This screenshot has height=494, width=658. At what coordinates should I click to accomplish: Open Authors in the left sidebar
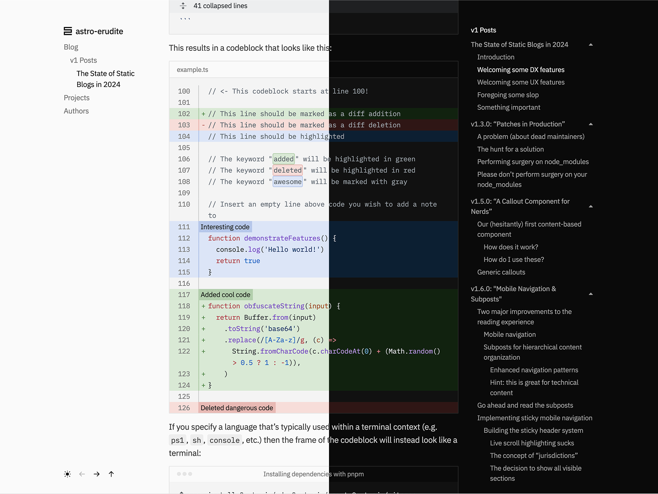pos(76,111)
